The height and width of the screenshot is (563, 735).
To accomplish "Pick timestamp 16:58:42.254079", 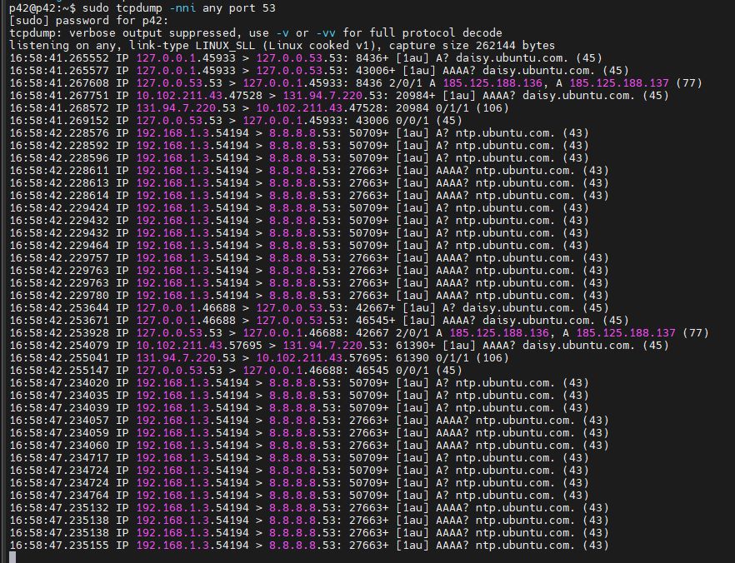I will (x=59, y=345).
